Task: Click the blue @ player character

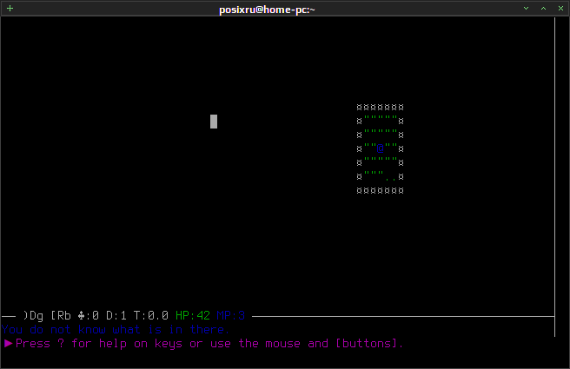Action: coord(381,148)
